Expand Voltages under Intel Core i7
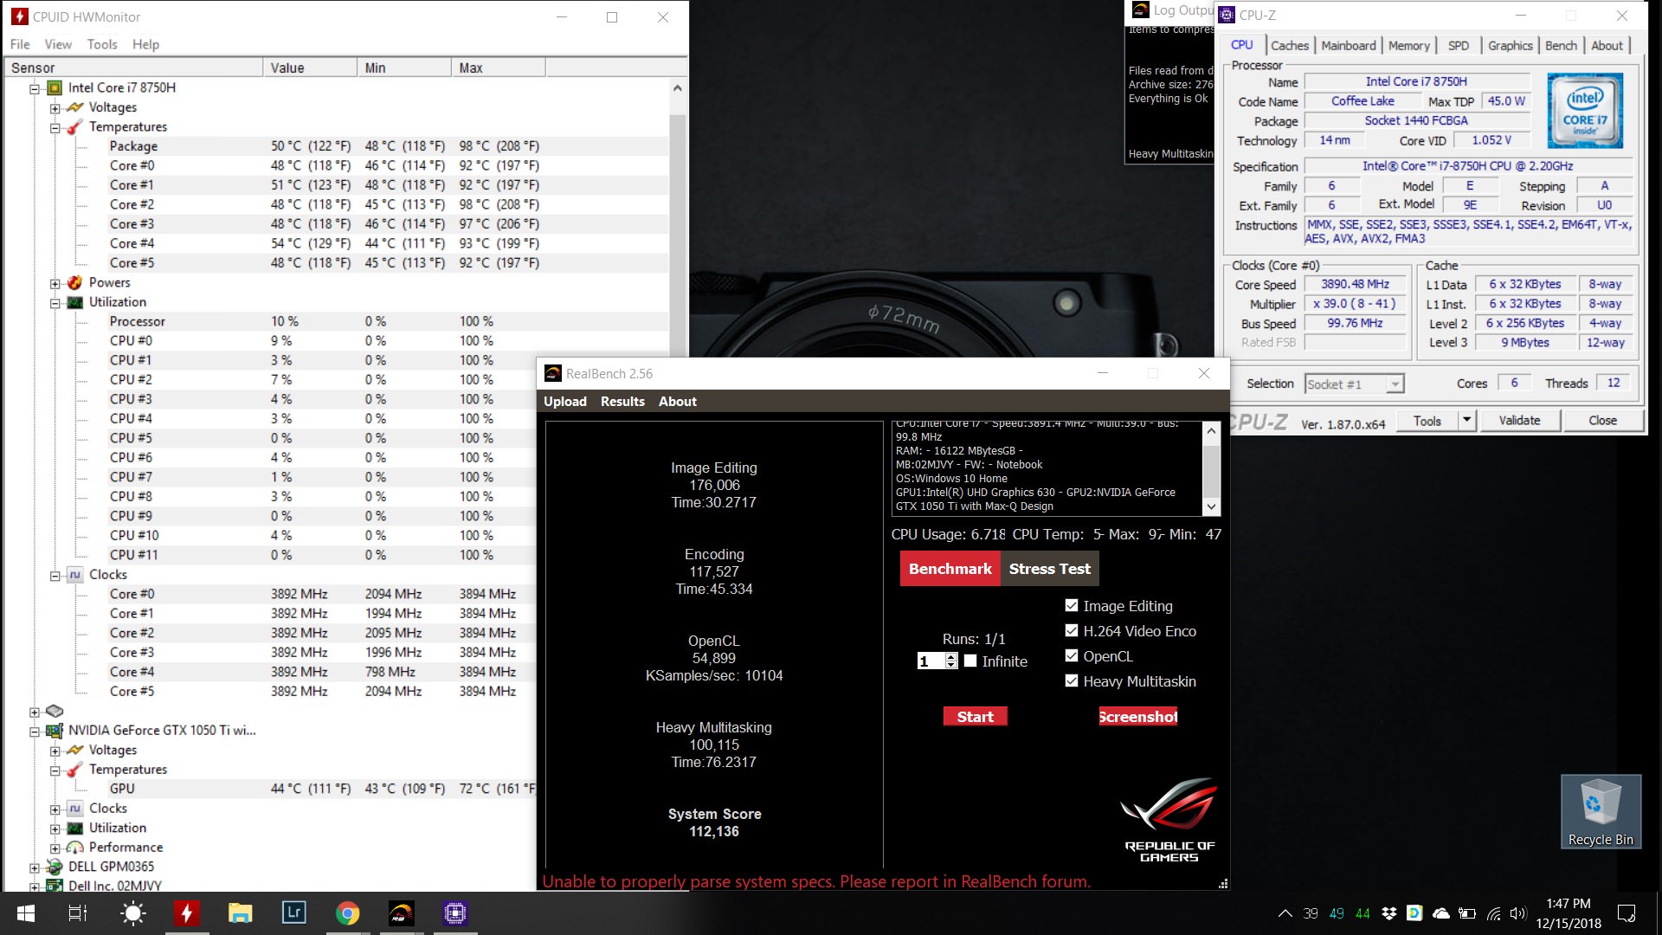Image resolution: width=1662 pixels, height=935 pixels. pos(55,108)
